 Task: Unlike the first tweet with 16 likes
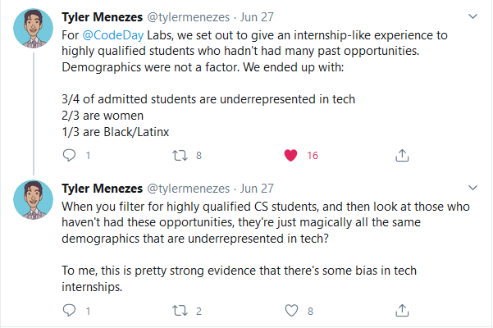click(x=289, y=154)
